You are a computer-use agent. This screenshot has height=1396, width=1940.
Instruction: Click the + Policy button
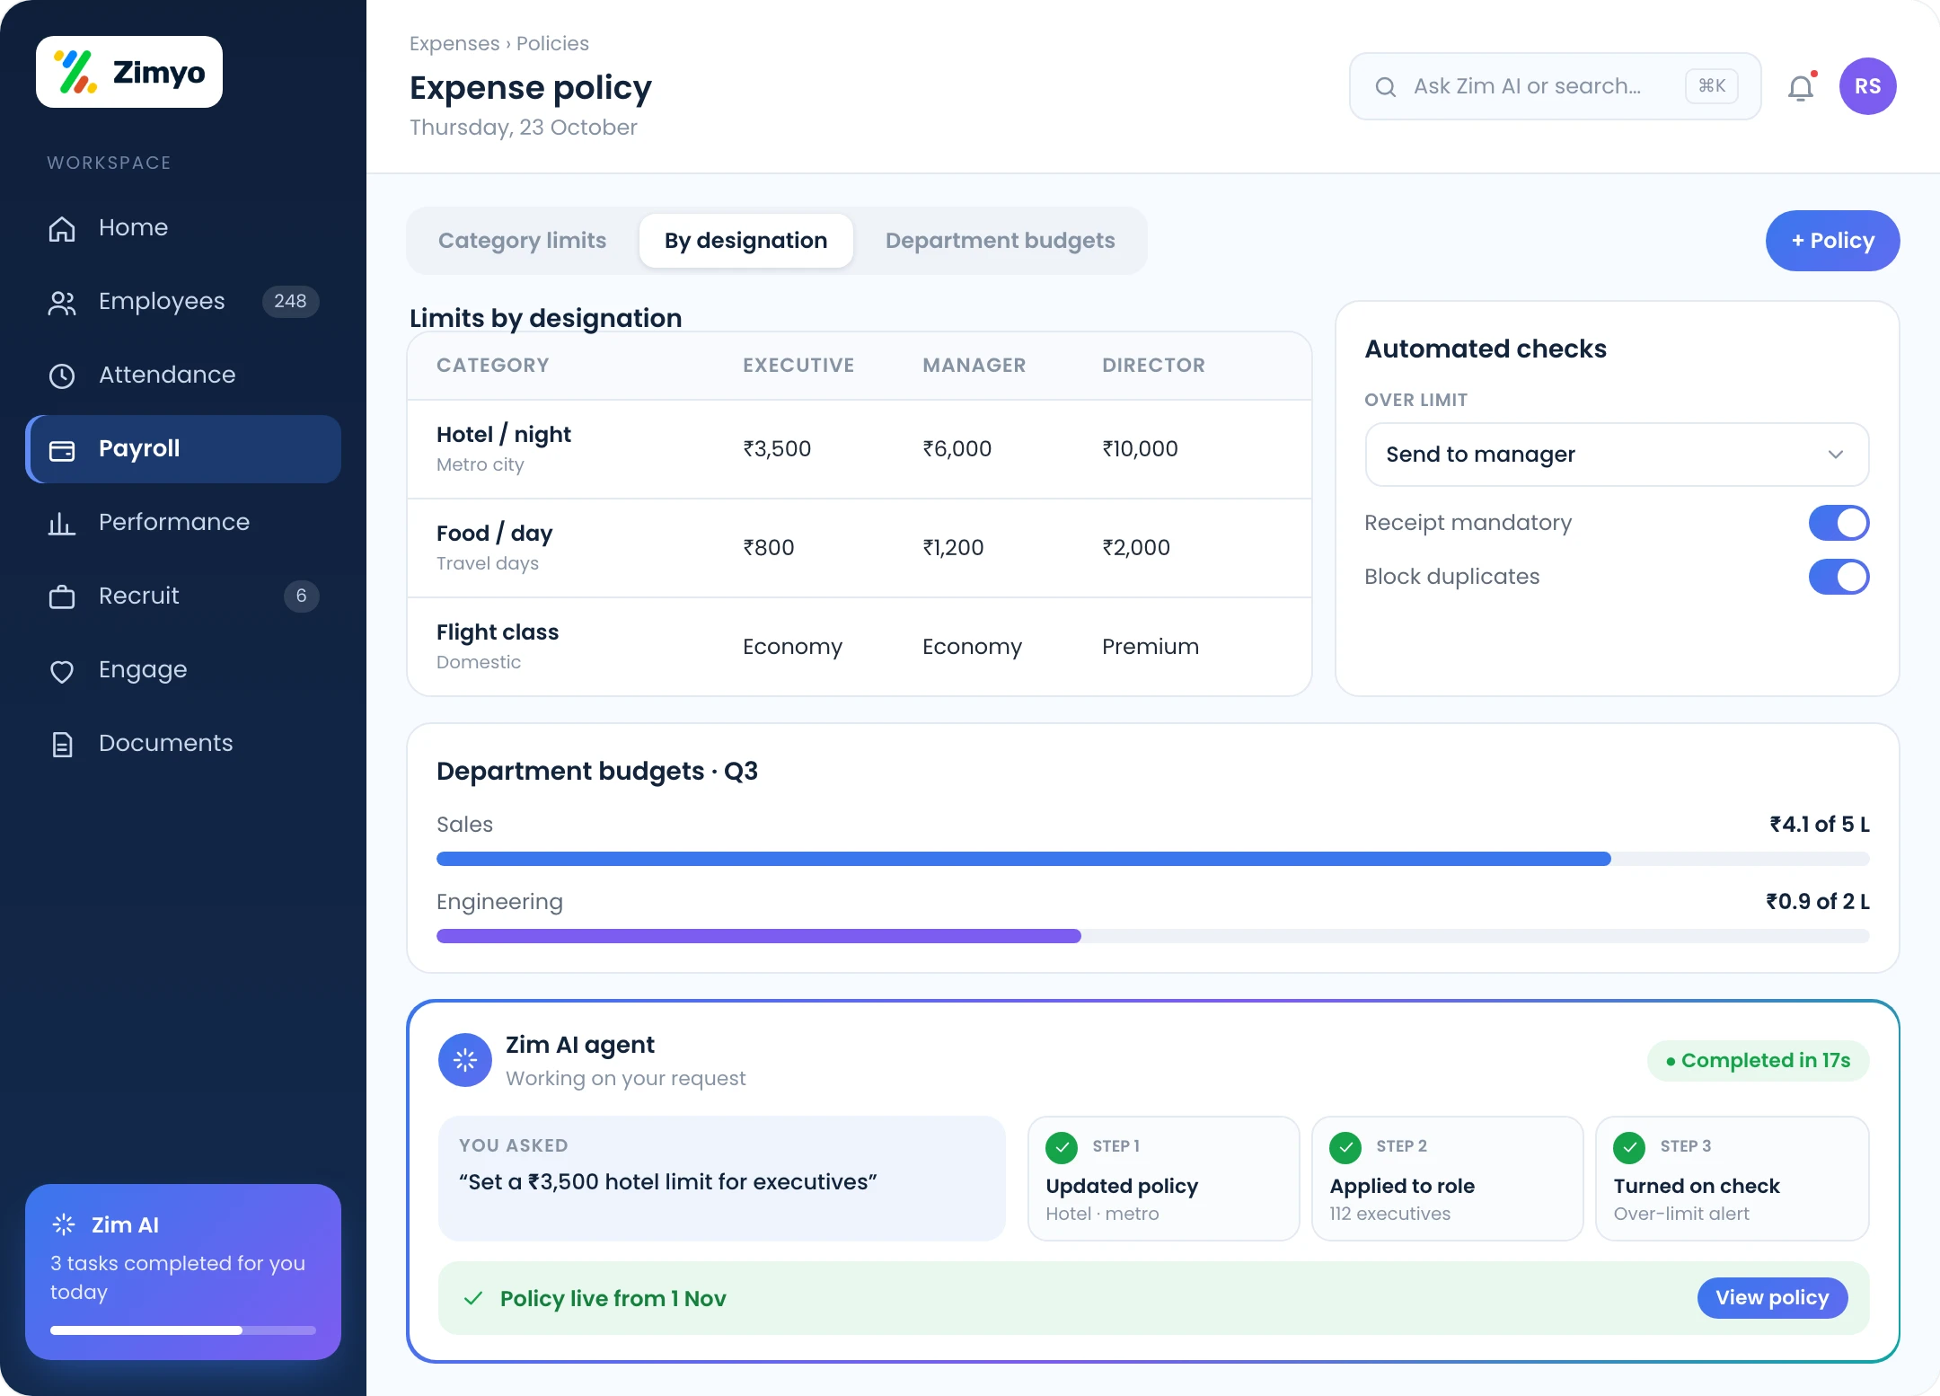point(1832,241)
